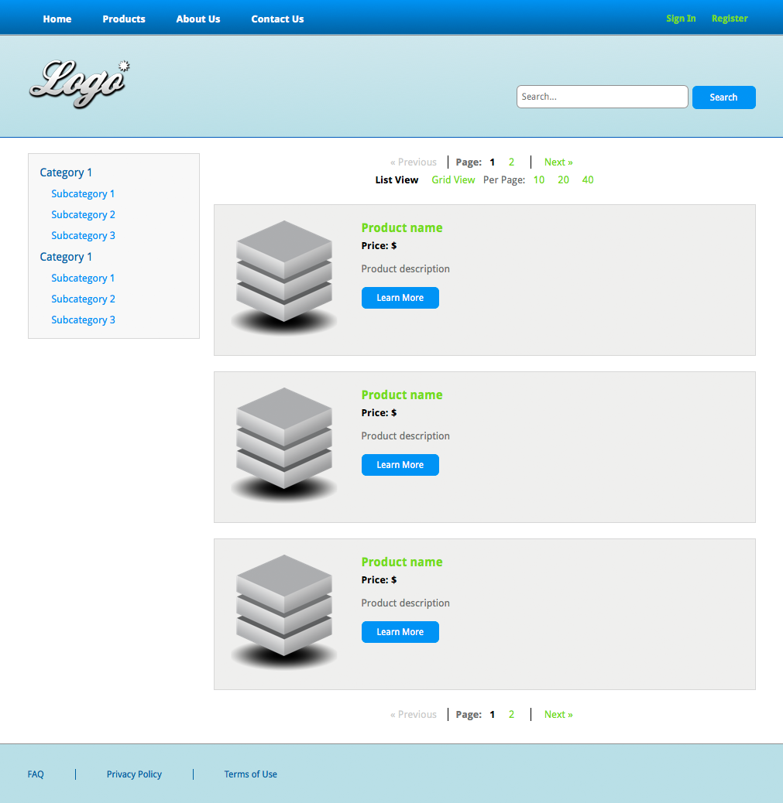The height and width of the screenshot is (803, 783).
Task: Open the Privacy Policy footer link
Action: pos(134,774)
